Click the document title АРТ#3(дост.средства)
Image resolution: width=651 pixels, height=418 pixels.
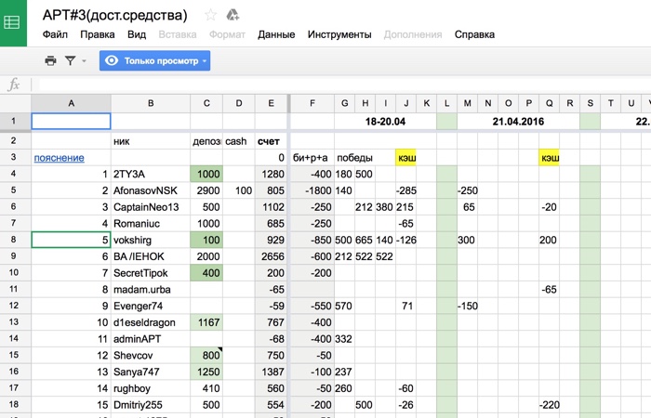[x=115, y=16]
